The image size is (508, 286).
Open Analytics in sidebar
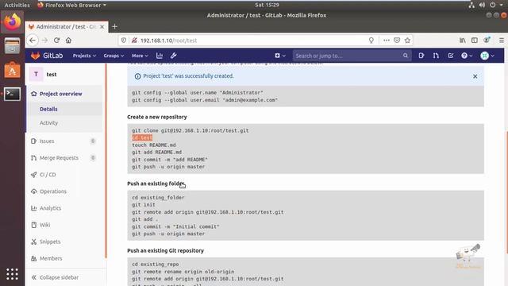point(50,208)
